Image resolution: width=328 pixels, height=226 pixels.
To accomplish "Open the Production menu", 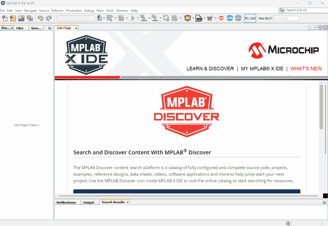I will [x=74, y=10].
